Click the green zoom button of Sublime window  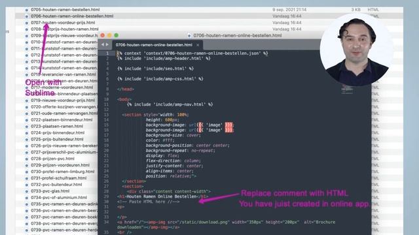click(117, 35)
